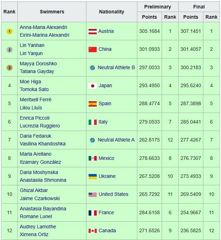This screenshot has width=221, height=240.
Task: Open the United States nationality link
Action: coord(113,194)
